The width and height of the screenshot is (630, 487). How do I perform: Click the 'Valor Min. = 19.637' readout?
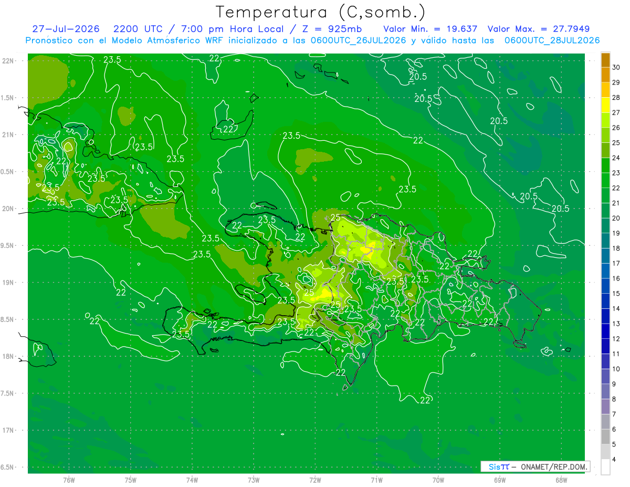pyautogui.click(x=430, y=29)
